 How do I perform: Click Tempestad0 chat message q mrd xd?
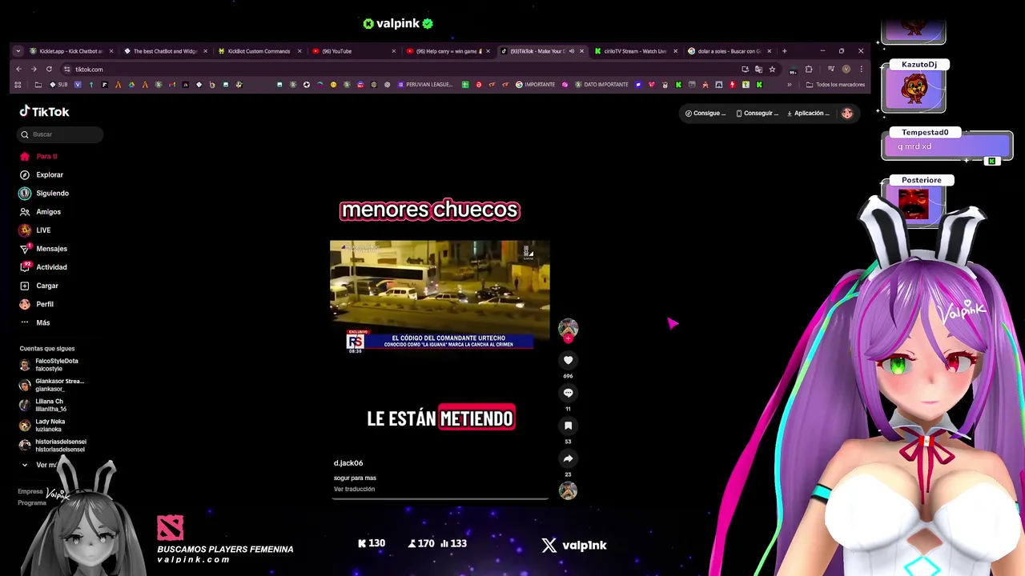pos(947,146)
